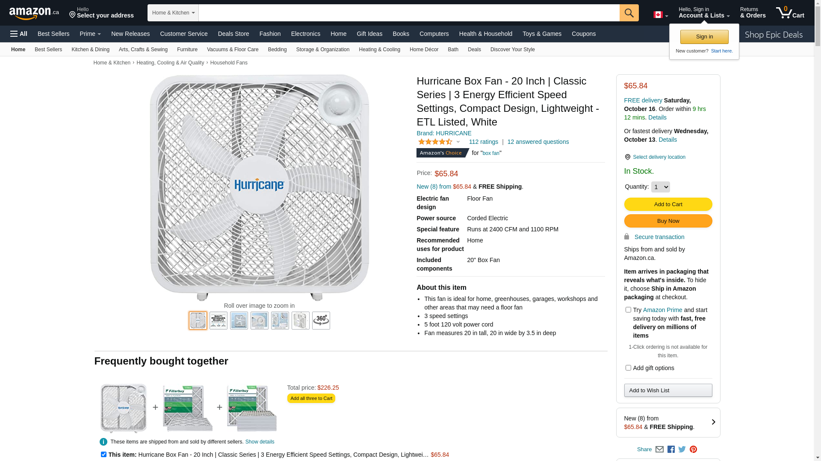Screen dimensions: 821x461
Task: Share product via Pinterest icon
Action: pos(693,449)
